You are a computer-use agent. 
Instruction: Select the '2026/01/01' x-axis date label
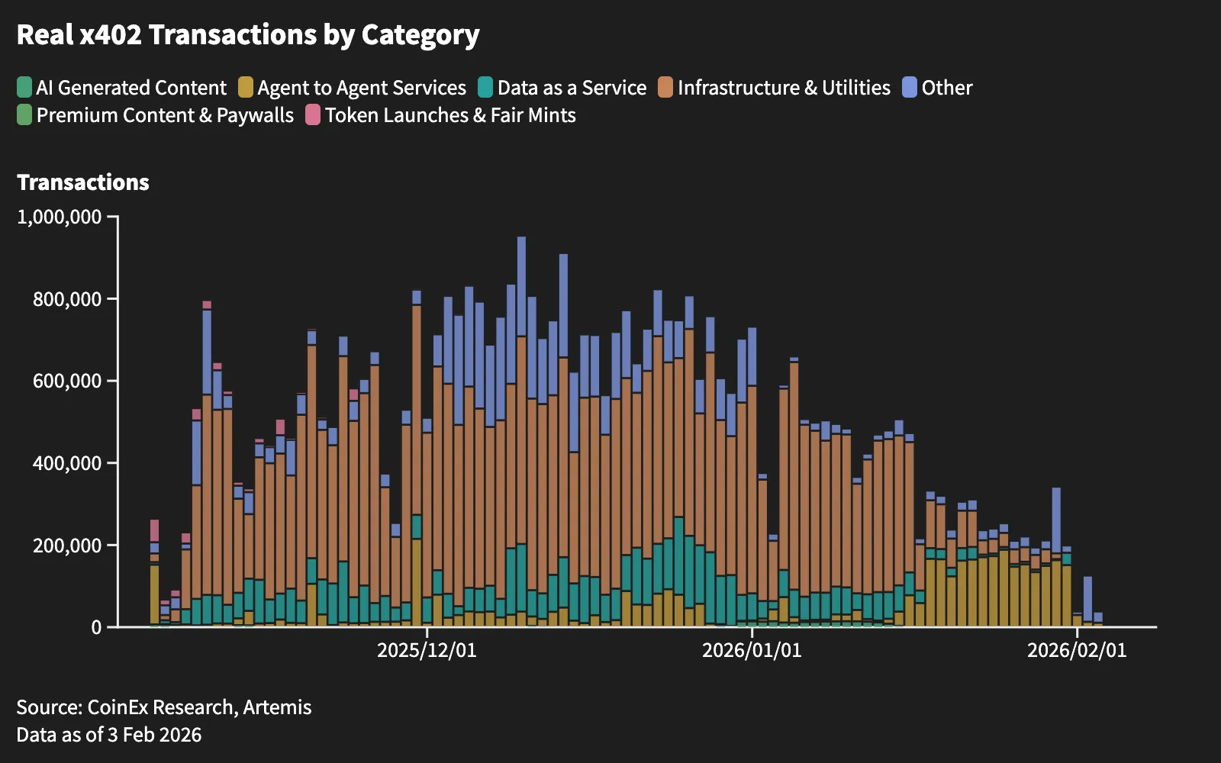[752, 650]
